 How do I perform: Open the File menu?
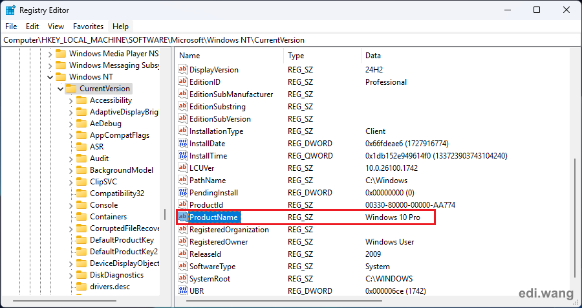11,27
